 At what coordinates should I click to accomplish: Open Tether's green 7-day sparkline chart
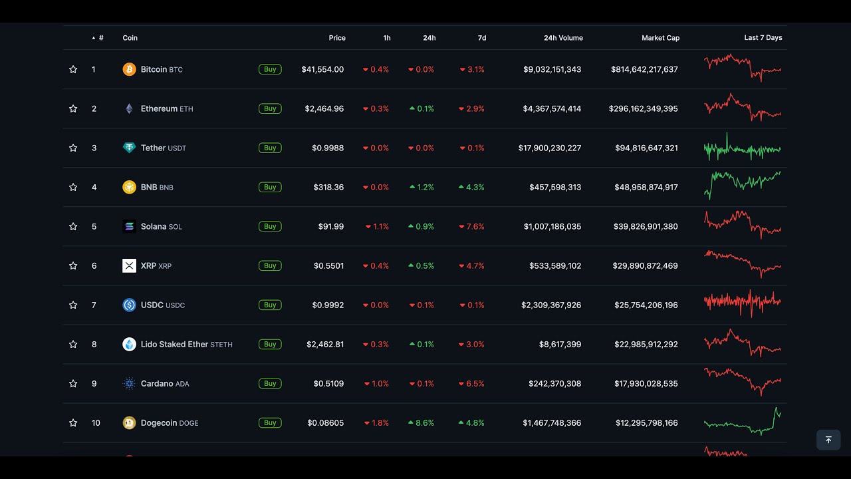tap(743, 147)
